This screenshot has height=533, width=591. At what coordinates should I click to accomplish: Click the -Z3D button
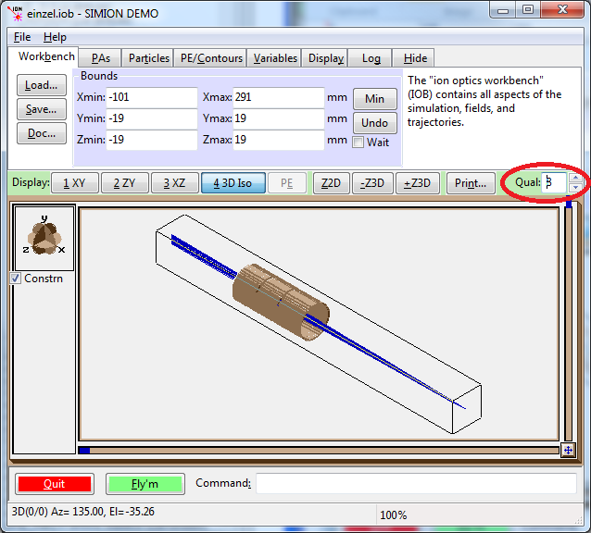(x=372, y=183)
